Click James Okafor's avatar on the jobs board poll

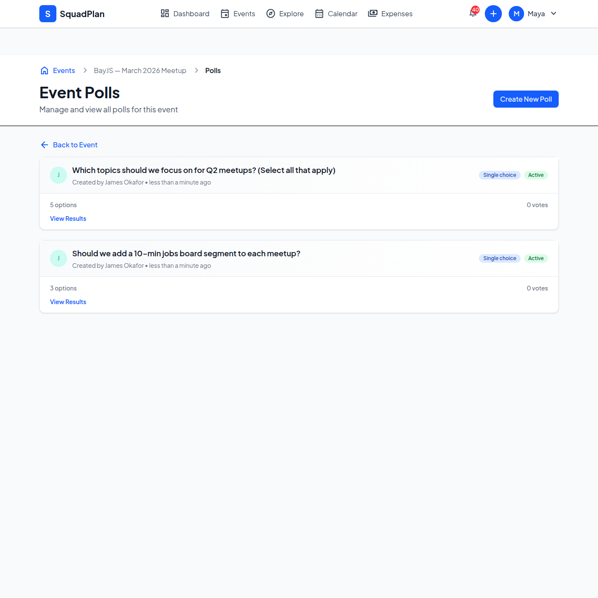coord(58,258)
